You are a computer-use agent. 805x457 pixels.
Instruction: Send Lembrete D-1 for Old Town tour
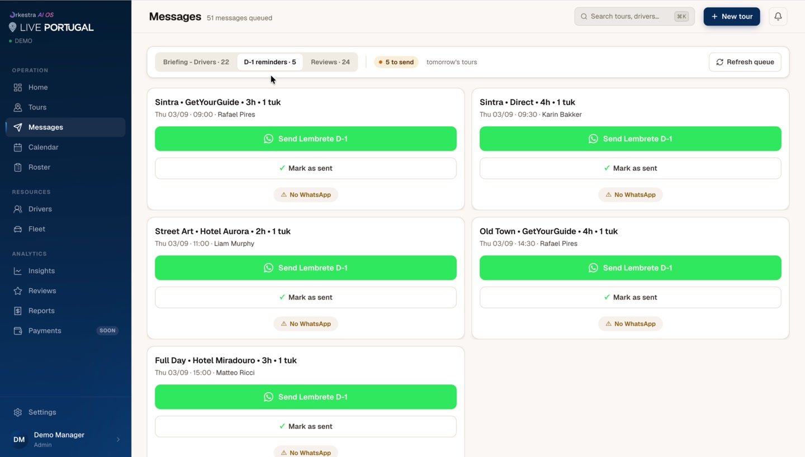click(631, 268)
